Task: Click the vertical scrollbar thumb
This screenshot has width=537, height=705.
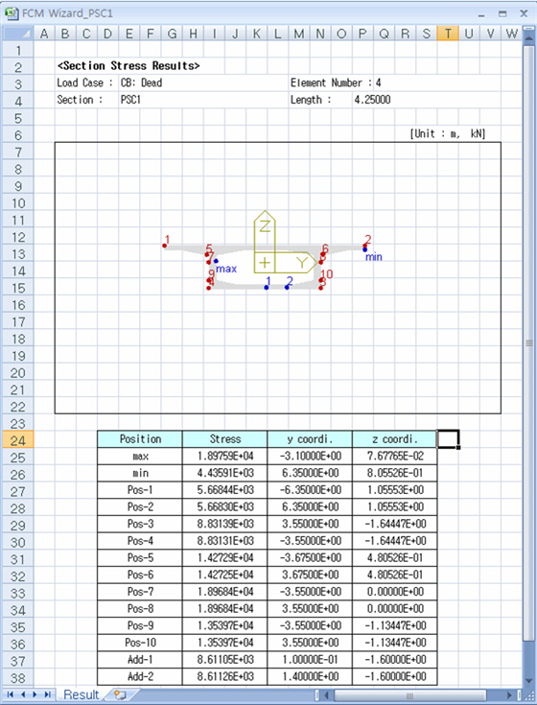Action: tap(529, 343)
